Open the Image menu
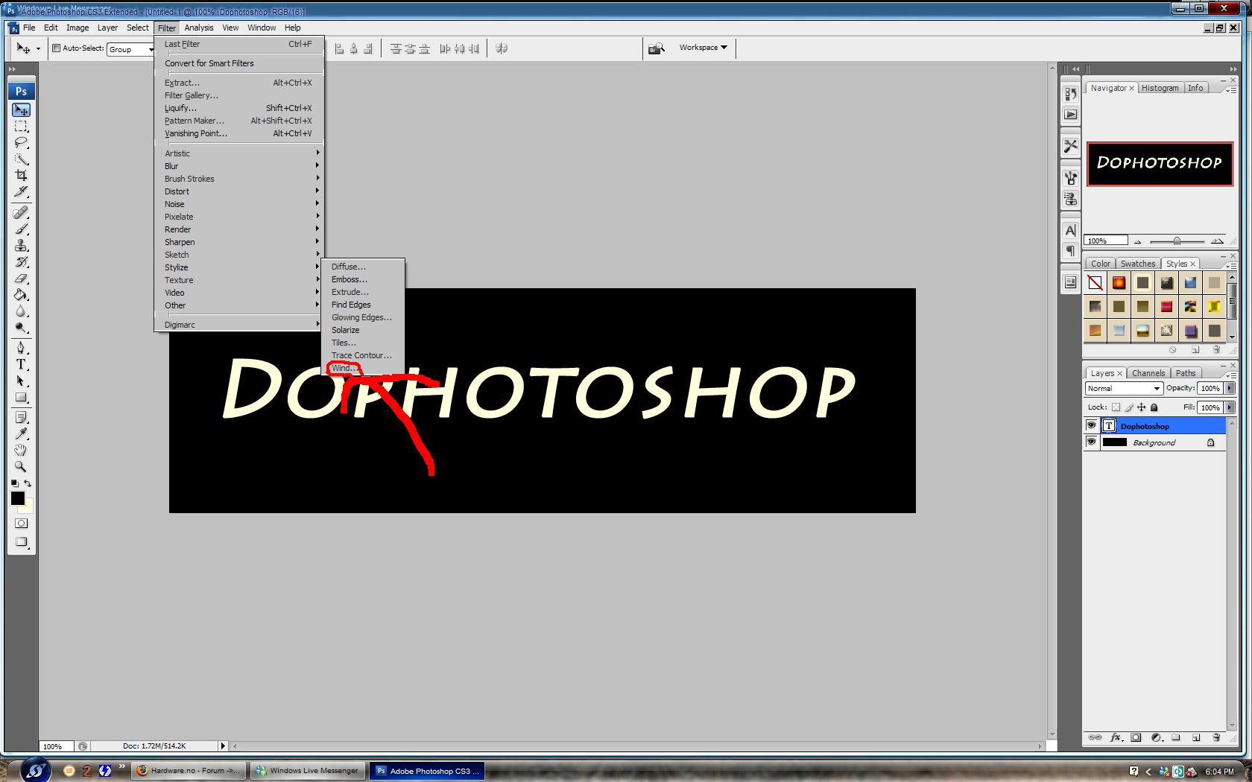 (78, 28)
